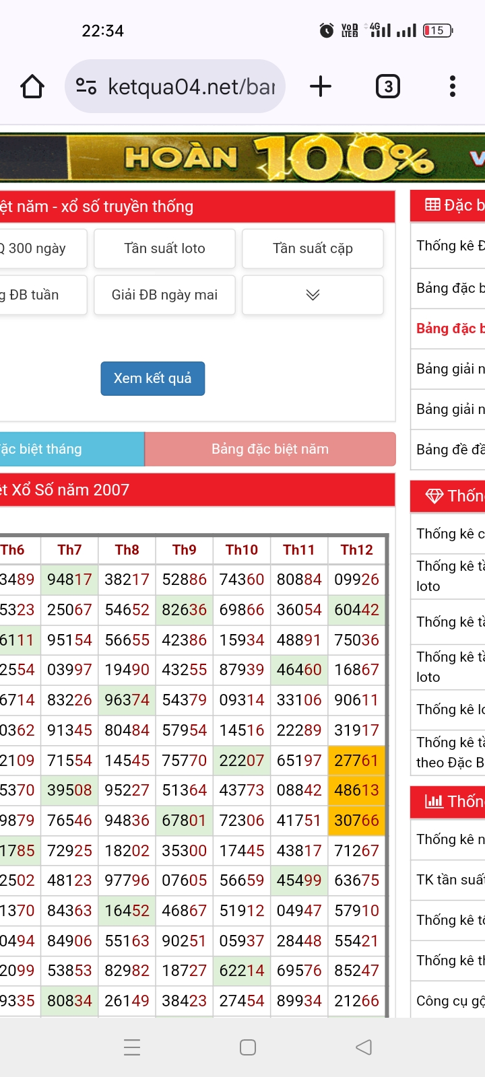Click the HOÀN 100% banner ad
The image size is (485, 1077).
[243, 158]
